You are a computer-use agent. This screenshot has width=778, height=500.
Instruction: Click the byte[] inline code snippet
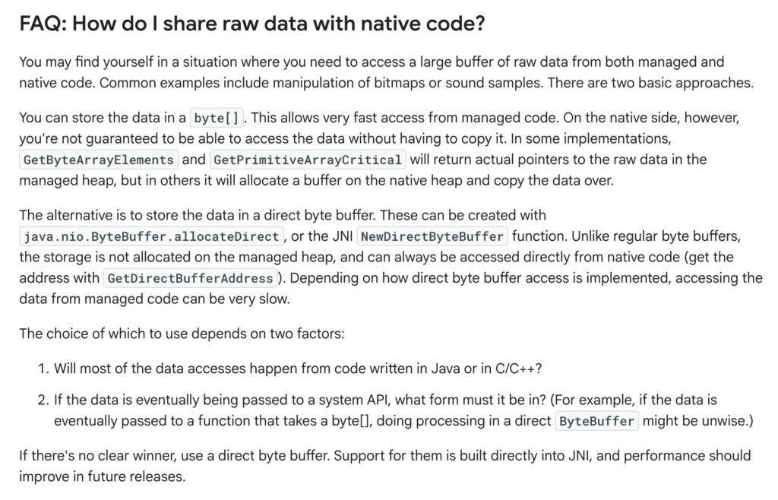(x=217, y=118)
